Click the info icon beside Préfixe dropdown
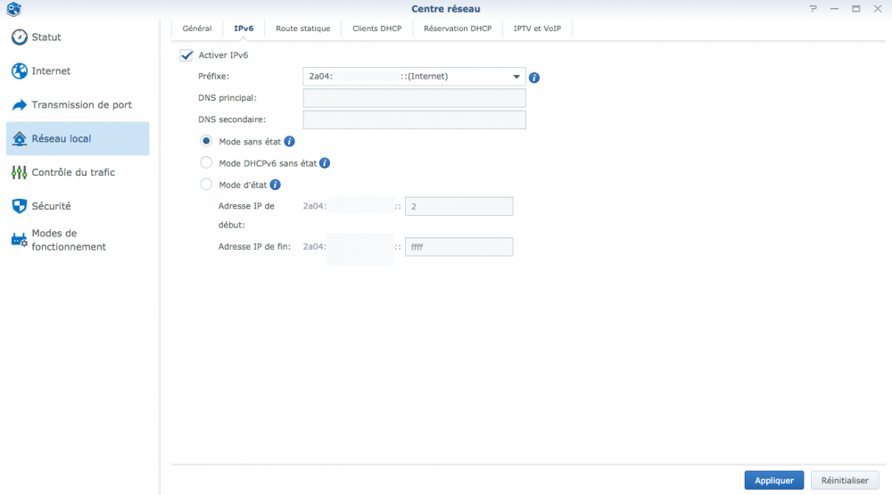 click(x=534, y=78)
